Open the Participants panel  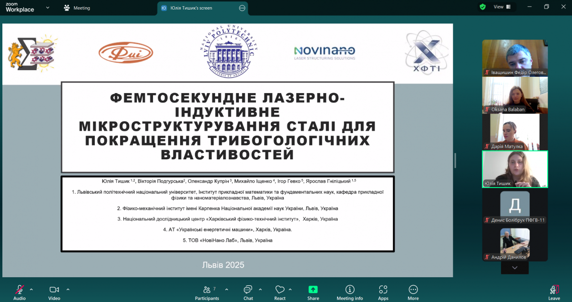(207, 290)
